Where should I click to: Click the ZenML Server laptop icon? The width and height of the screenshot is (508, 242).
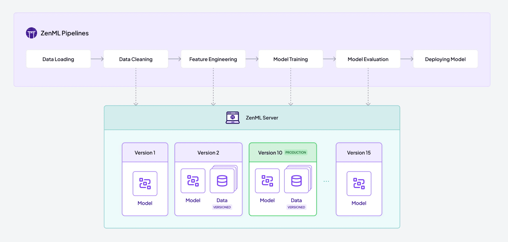233,118
